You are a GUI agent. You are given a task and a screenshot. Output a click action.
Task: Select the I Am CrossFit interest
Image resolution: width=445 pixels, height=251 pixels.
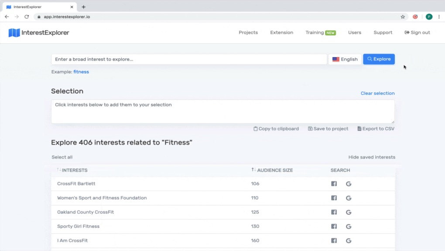[x=72, y=241]
